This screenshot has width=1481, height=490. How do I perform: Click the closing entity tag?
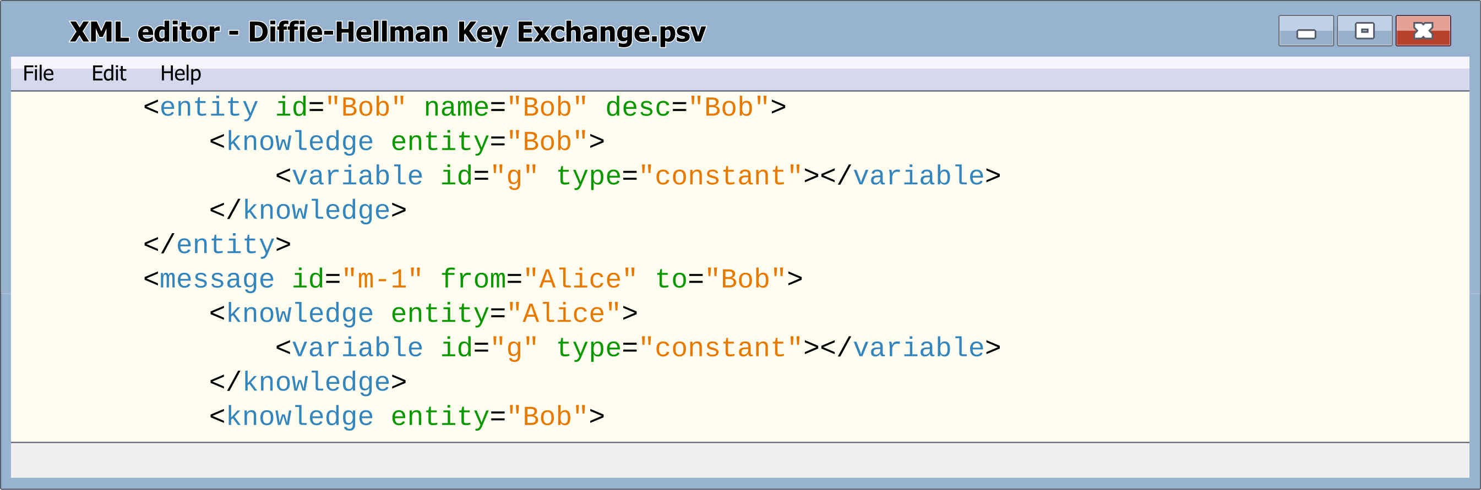click(x=217, y=245)
